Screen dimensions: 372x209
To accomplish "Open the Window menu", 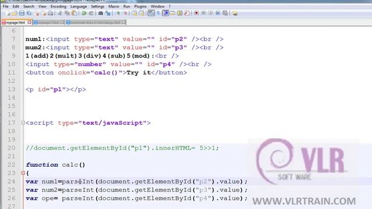I will tap(158, 6).
